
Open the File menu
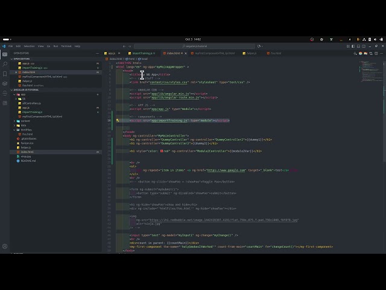click(x=11, y=46)
